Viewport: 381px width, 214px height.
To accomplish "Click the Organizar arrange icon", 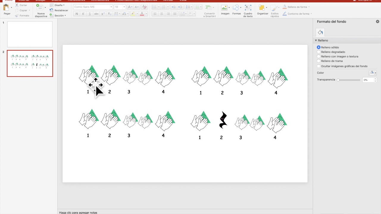I will coord(261,8).
